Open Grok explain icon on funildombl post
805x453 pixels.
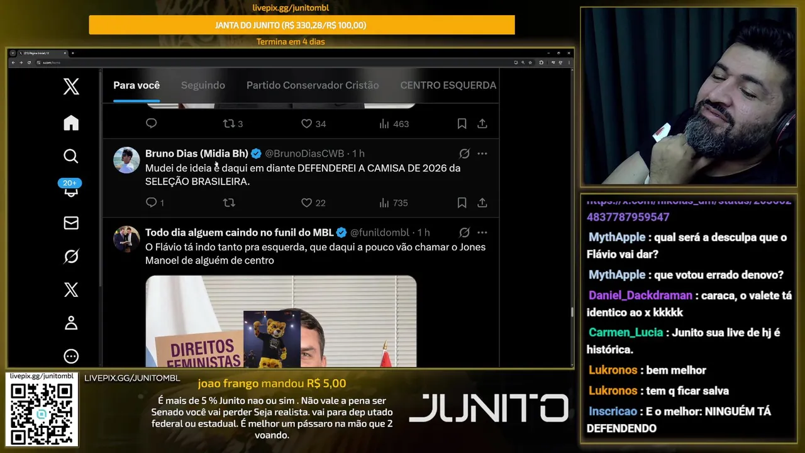[464, 233]
